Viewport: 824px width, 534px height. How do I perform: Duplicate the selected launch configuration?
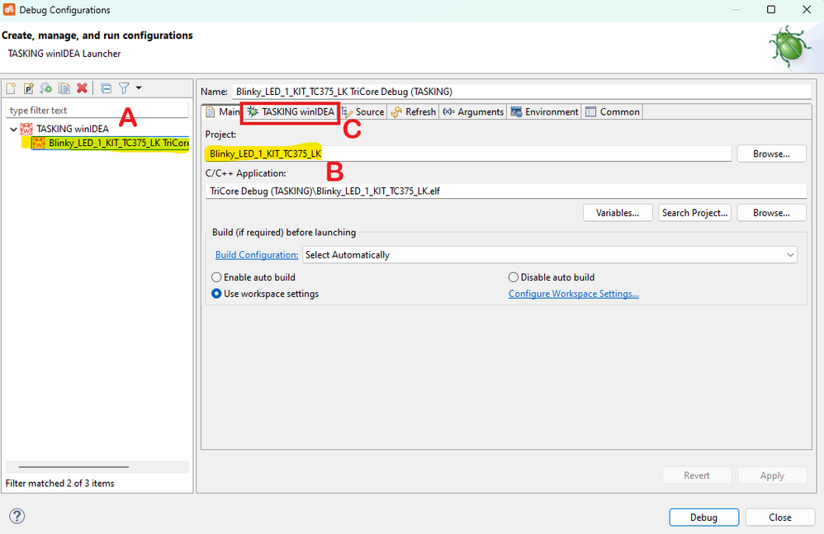[64, 87]
